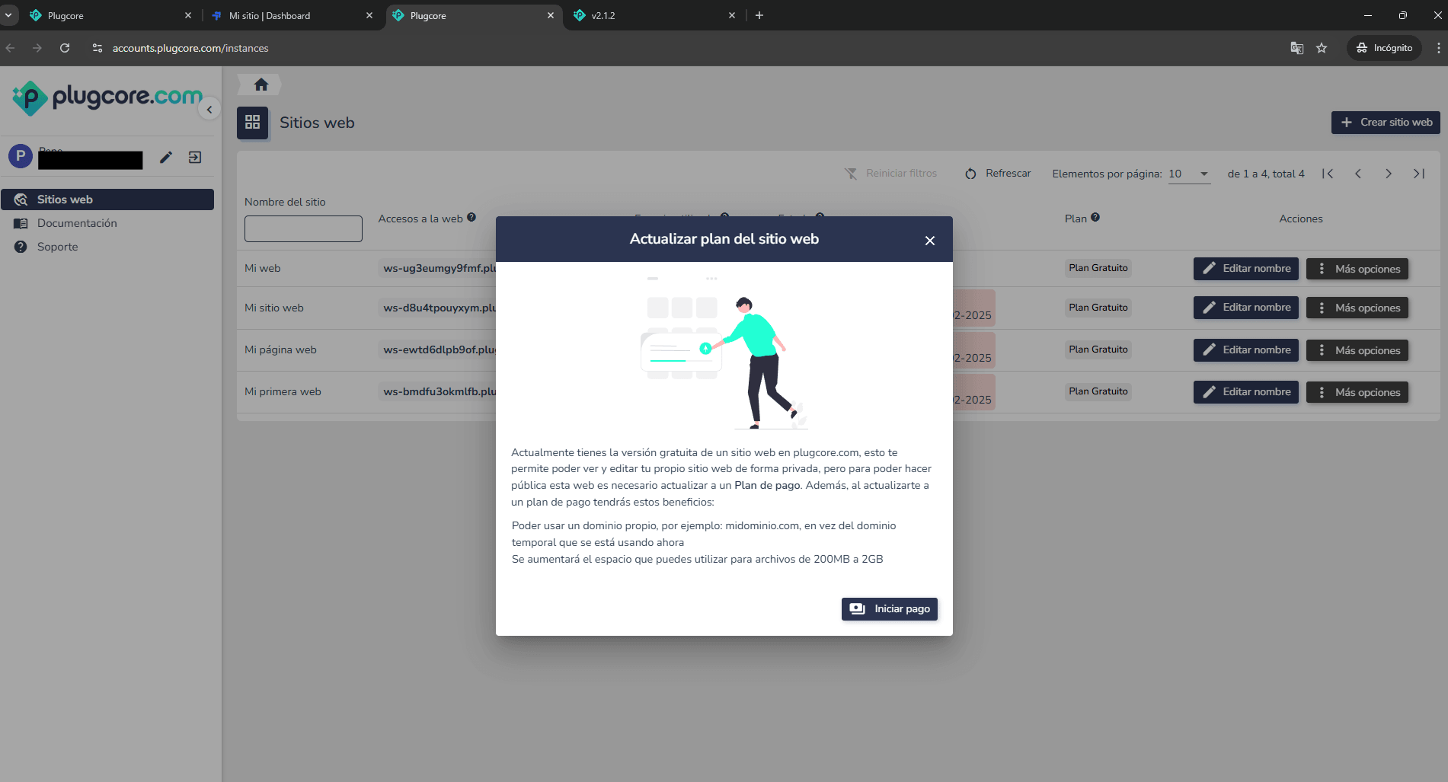Open Más opciones for Mi web
The image size is (1448, 782).
pyautogui.click(x=1357, y=269)
